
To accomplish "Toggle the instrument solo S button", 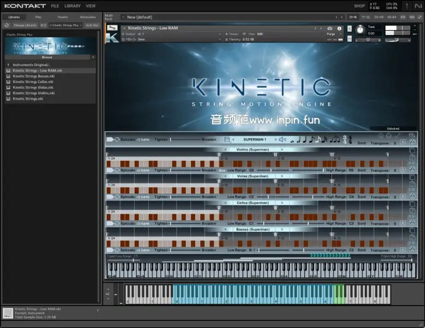I will (x=351, y=27).
